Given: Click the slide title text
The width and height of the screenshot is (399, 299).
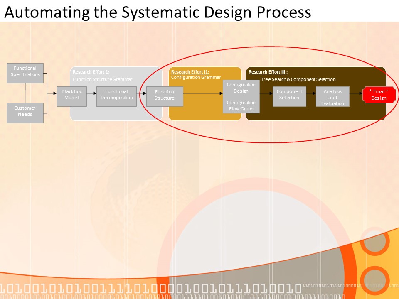Looking at the screenshot, I should click(158, 12).
